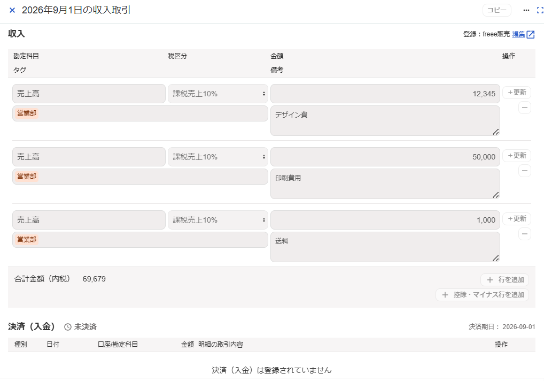Click the 勘定科目 column header
This screenshot has height=381, width=544.
(x=26, y=56)
